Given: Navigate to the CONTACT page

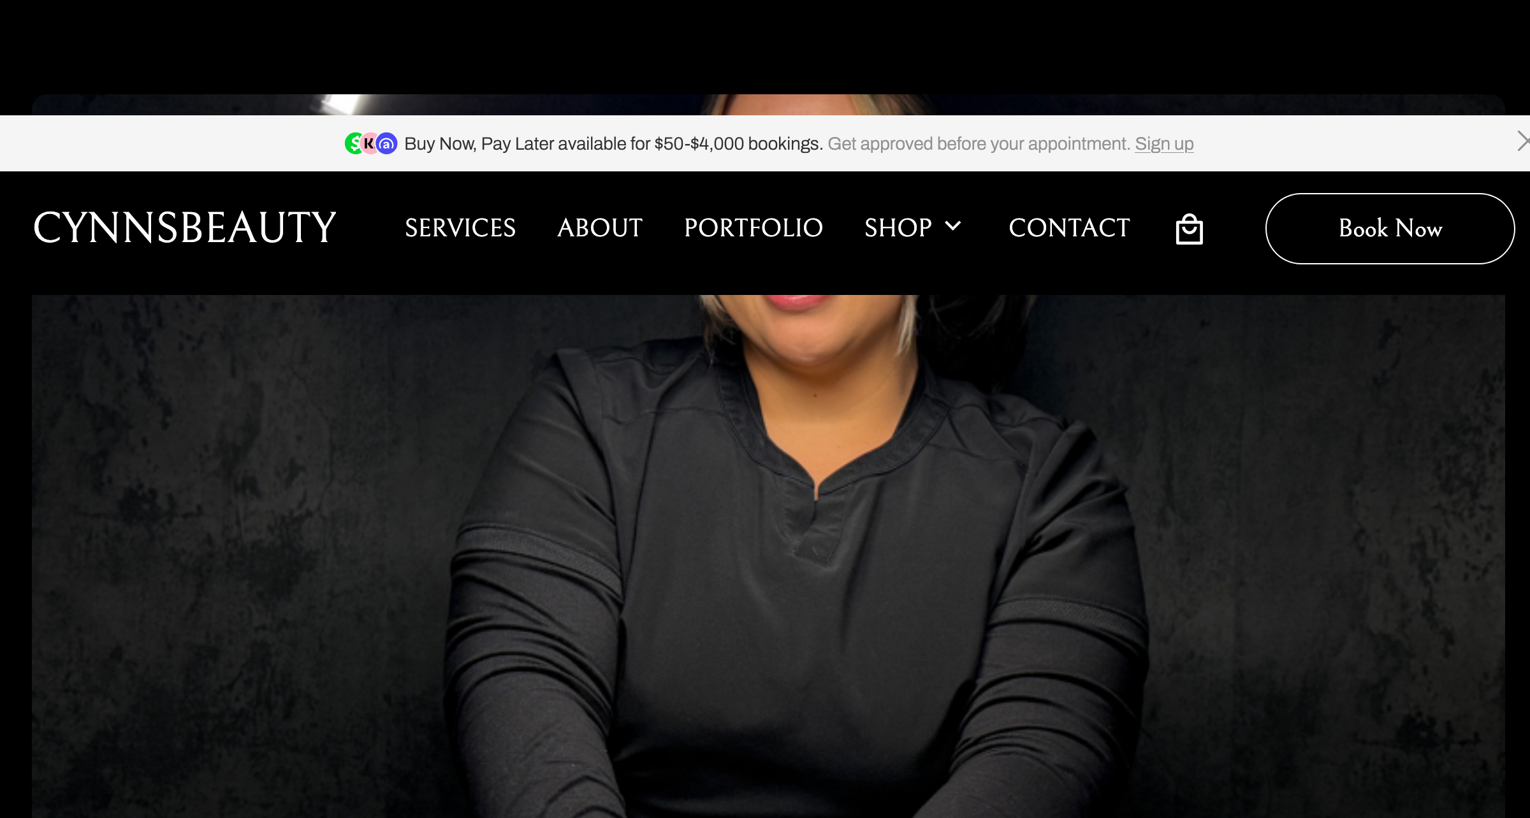Looking at the screenshot, I should click(1069, 227).
